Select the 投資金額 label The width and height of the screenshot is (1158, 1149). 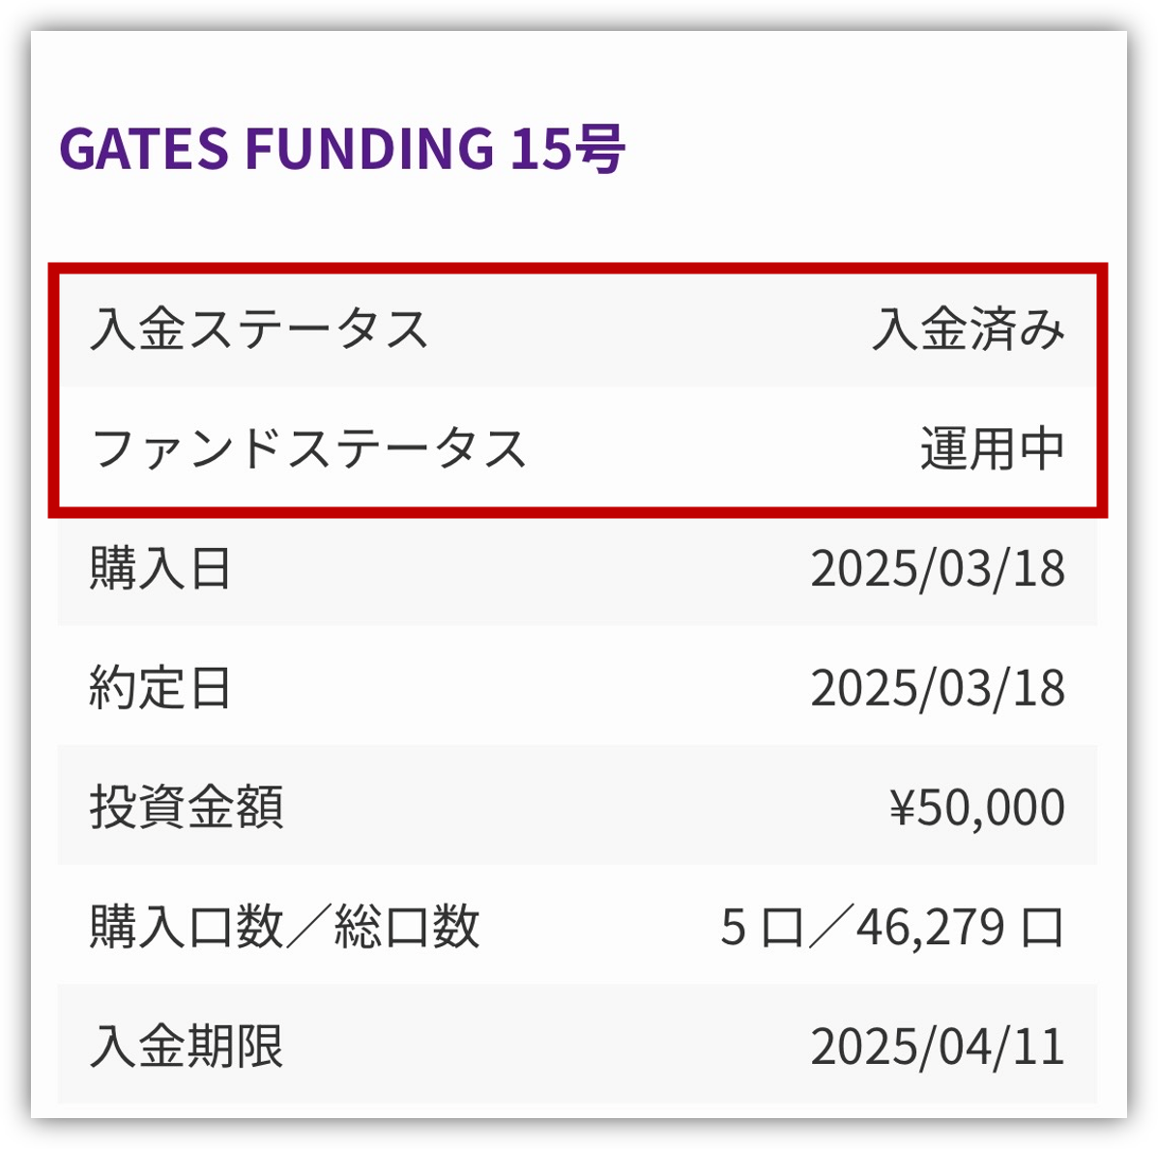(x=187, y=807)
